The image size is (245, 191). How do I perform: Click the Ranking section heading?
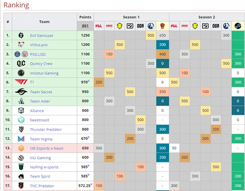pyautogui.click(x=16, y=5)
